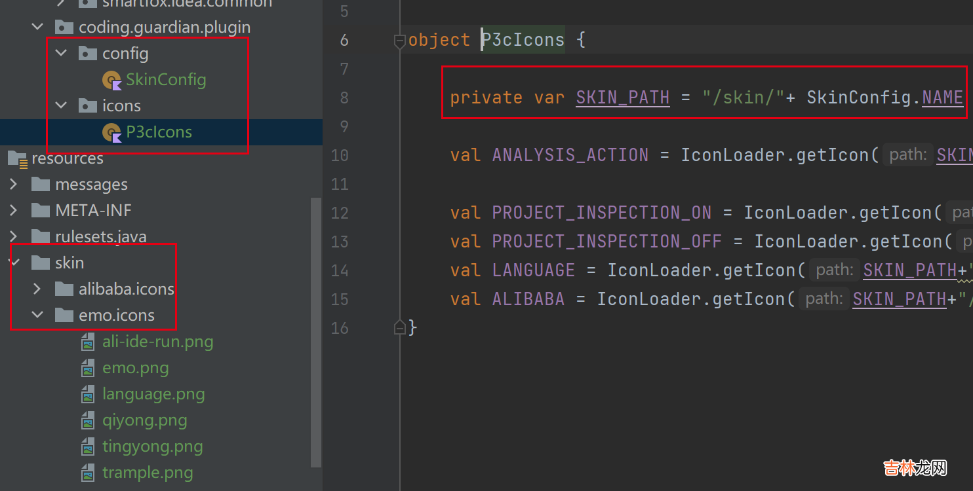Click the trample.png image file icon
This screenshot has width=973, height=491.
coord(88,473)
